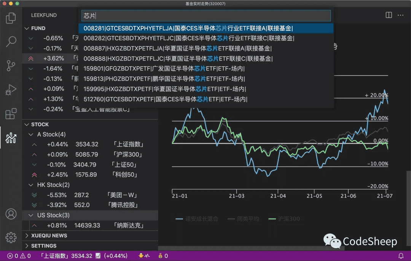The image size is (411, 261).
Task: Click the notifications bell in status bar
Action: 401,256
